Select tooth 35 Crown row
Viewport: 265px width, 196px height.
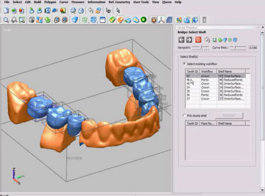tap(216, 91)
